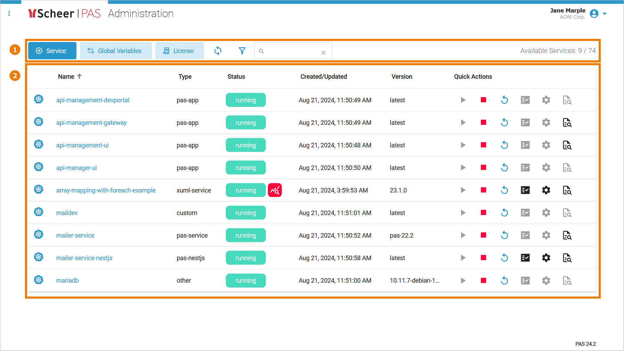This screenshot has height=351, width=624.
Task: Add a new Service
Action: (52, 51)
